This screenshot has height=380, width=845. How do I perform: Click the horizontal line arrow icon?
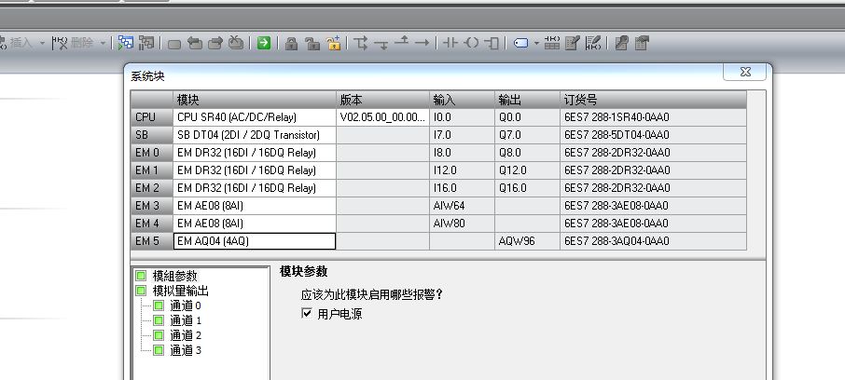[422, 43]
